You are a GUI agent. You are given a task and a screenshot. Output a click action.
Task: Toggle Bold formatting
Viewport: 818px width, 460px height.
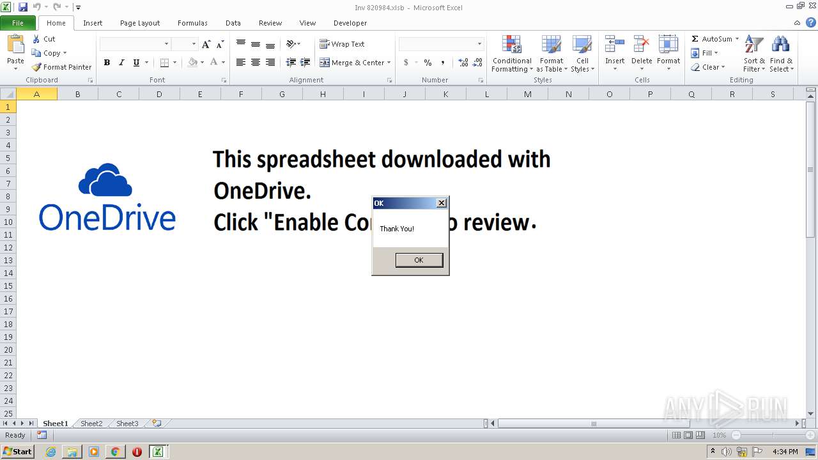(x=107, y=63)
